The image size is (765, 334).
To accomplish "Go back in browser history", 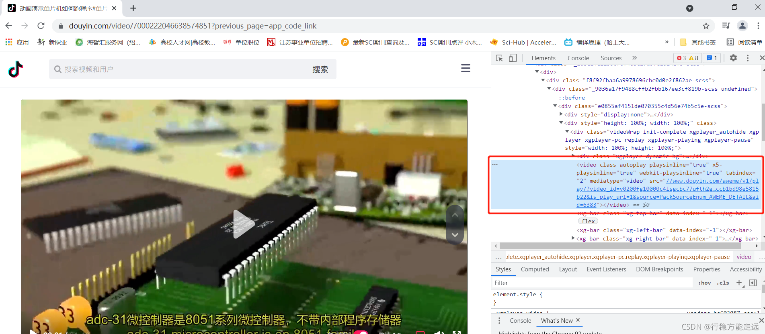I will (x=9, y=26).
